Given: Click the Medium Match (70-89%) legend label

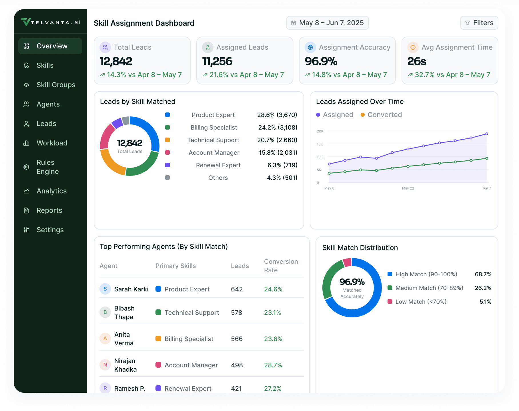Looking at the screenshot, I should point(429,288).
